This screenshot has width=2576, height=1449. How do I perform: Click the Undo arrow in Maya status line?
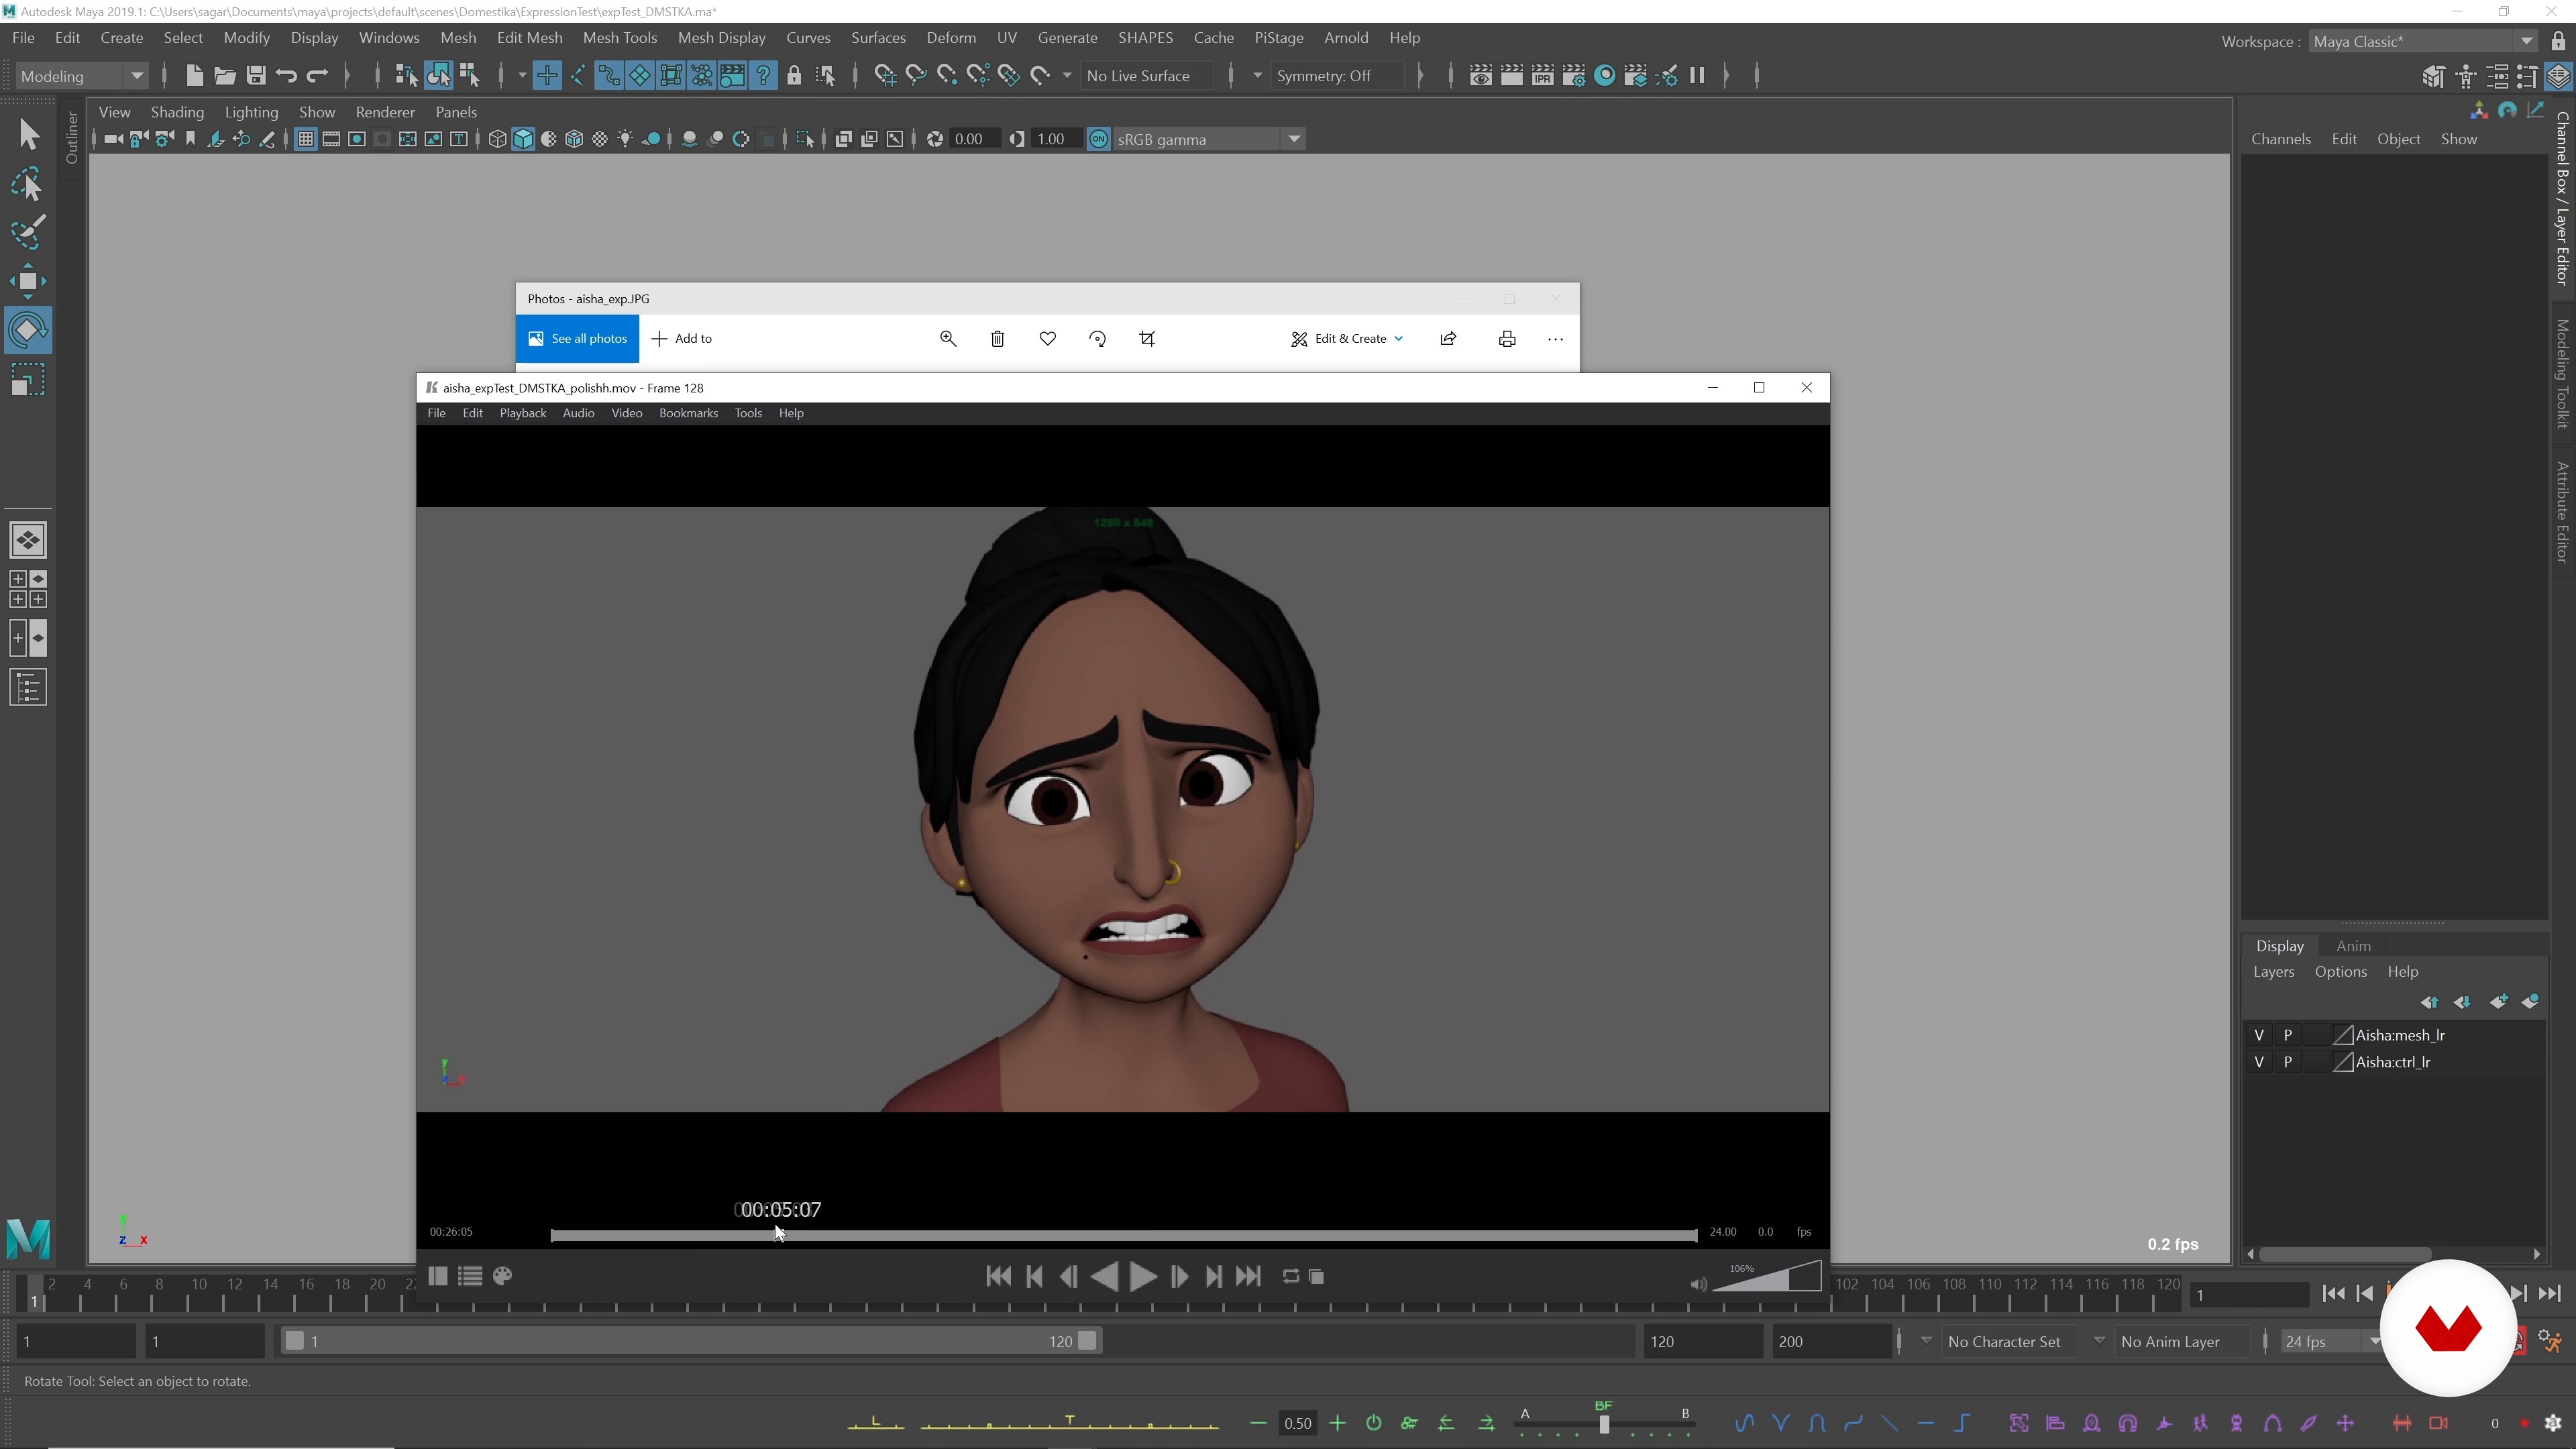pos(286,75)
